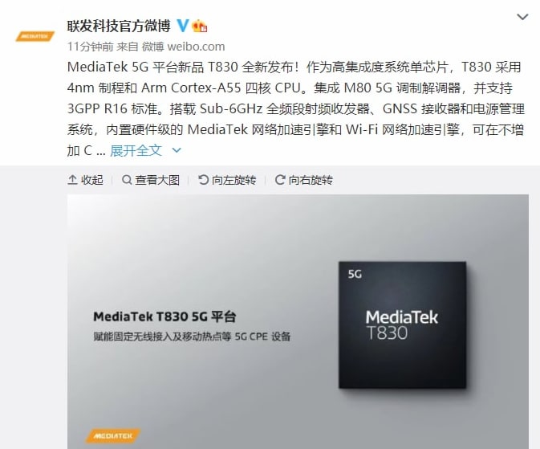This screenshot has height=449, width=540.
Task: Collapse the image with 收起
Action: pos(85,180)
